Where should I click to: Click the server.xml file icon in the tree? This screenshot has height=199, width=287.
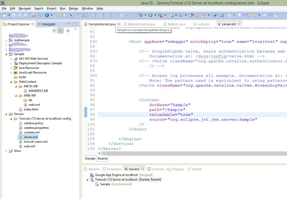pos(21,137)
